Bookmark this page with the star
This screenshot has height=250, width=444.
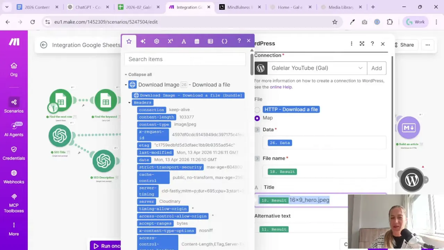pyautogui.click(x=335, y=22)
